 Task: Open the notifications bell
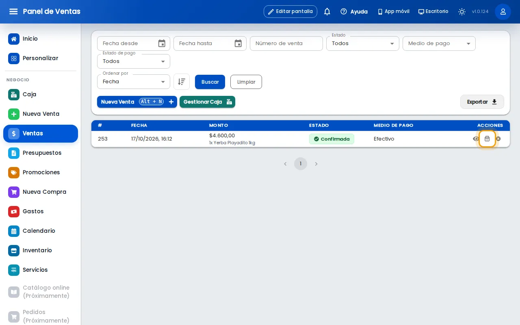pos(327,11)
